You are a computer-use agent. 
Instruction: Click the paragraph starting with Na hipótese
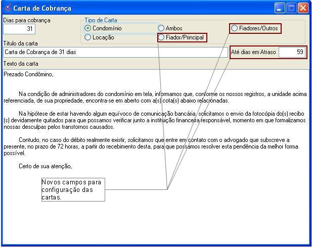pos(152,121)
